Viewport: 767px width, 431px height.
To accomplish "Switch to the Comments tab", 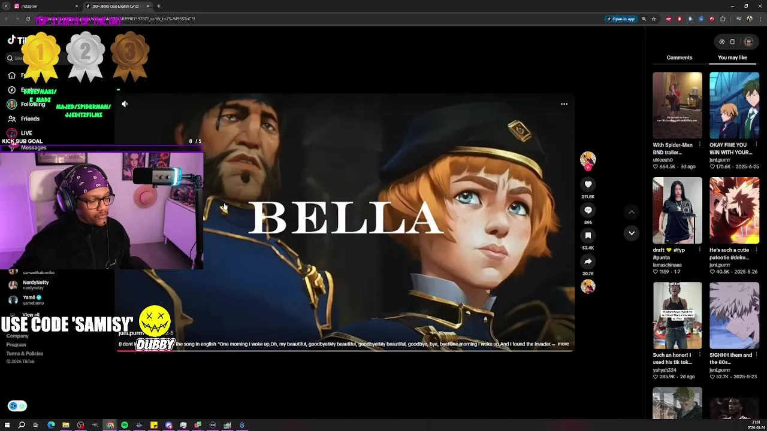I will point(680,57).
